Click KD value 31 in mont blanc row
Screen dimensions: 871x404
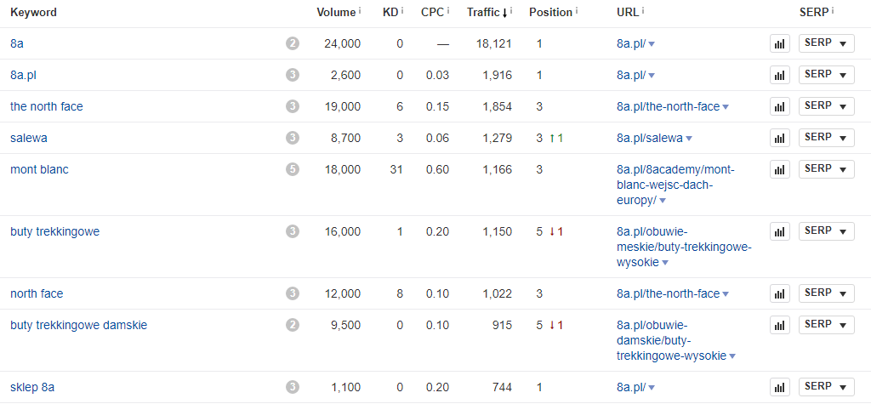pos(397,169)
